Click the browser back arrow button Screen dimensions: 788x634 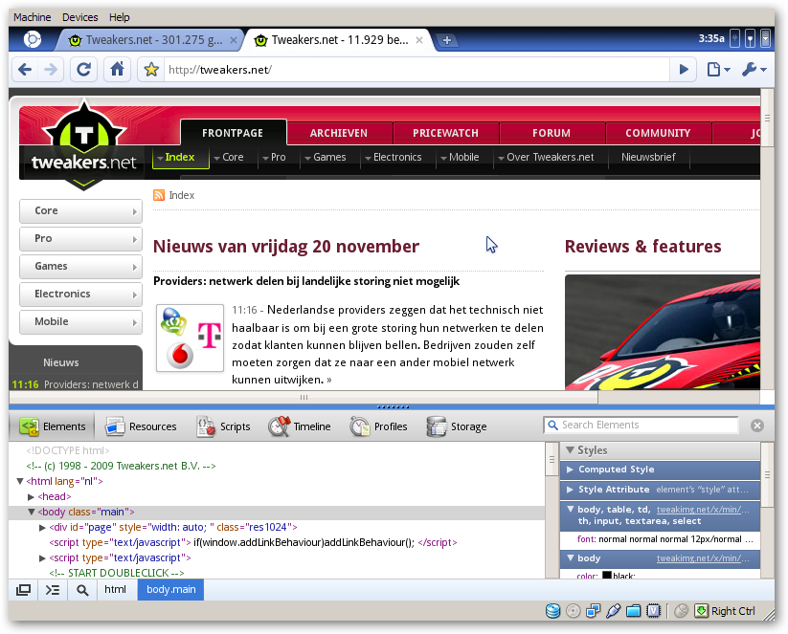(x=25, y=69)
